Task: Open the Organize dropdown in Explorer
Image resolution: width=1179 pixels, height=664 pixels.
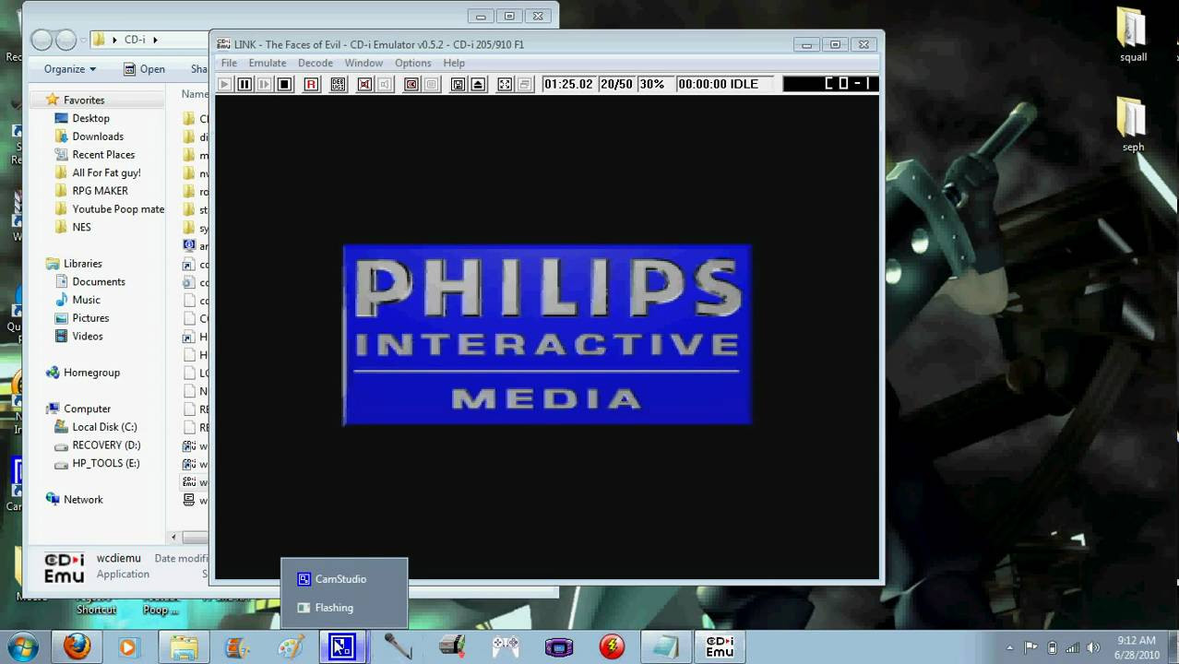Action: click(70, 69)
